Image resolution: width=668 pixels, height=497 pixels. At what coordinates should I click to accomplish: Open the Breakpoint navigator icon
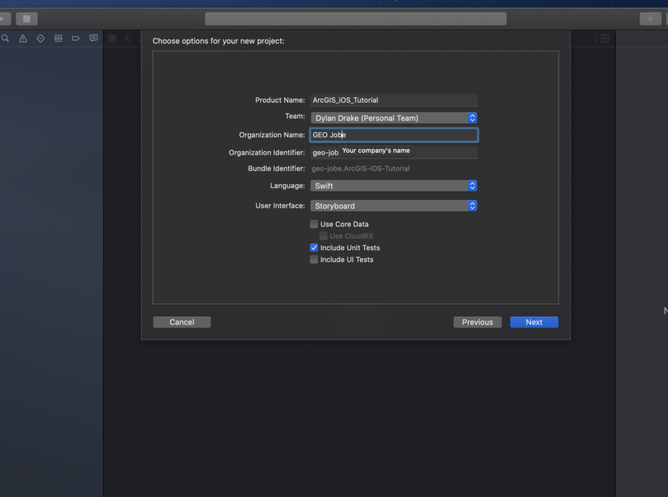(x=76, y=39)
